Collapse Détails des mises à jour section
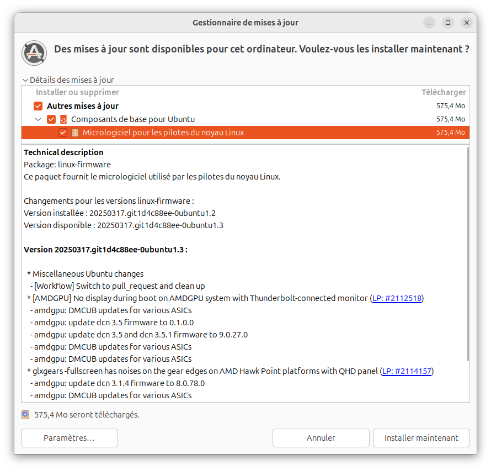This screenshot has height=470, width=491. coord(68,80)
